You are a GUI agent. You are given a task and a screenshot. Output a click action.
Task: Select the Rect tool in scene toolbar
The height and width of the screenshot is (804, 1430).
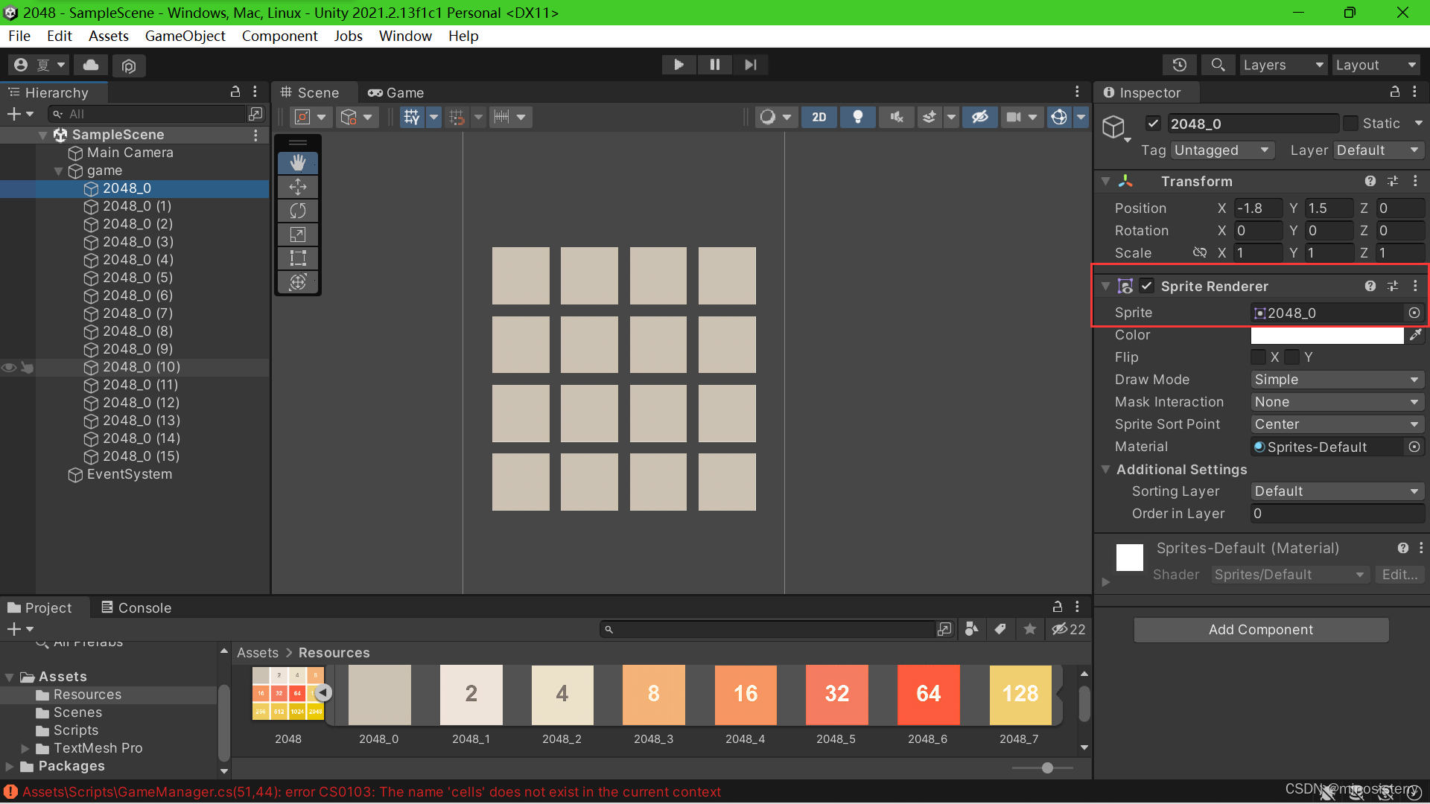click(x=298, y=258)
